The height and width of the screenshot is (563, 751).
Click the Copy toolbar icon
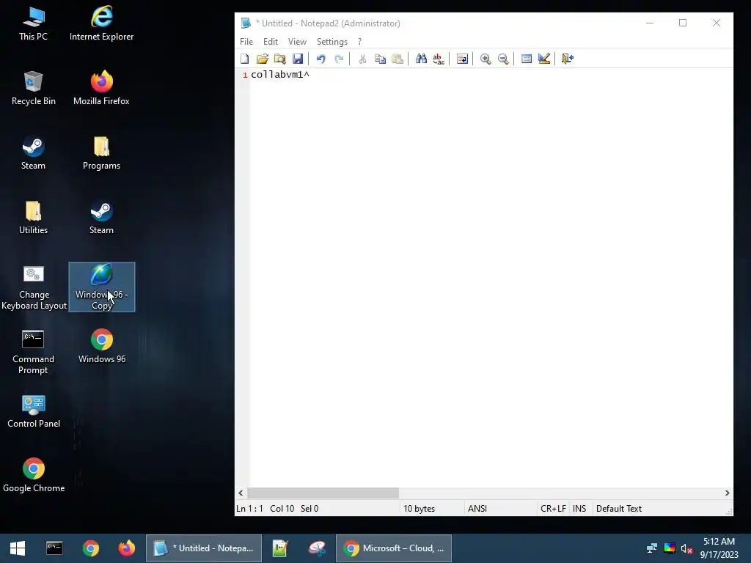coord(381,59)
